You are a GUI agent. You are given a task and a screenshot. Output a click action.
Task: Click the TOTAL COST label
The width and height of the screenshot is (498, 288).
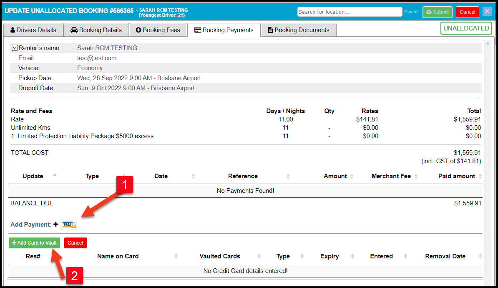click(30, 153)
